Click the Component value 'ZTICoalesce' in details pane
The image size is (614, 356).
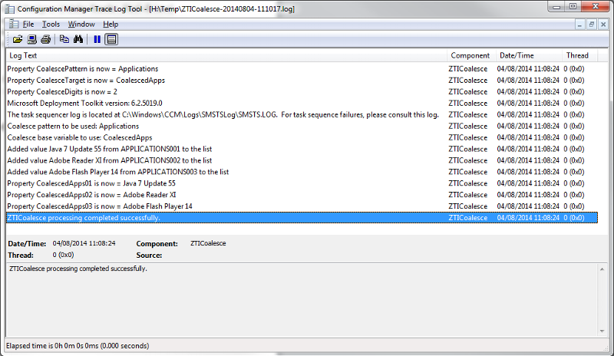208,243
